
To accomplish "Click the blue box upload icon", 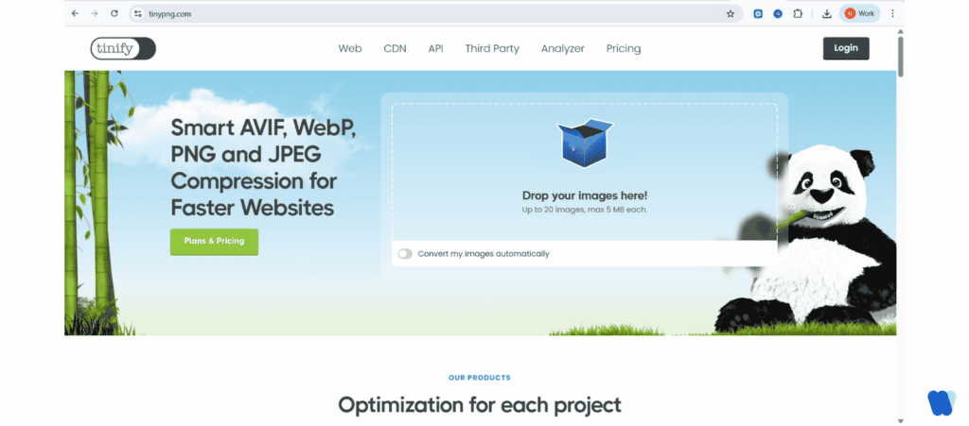I will 585,143.
